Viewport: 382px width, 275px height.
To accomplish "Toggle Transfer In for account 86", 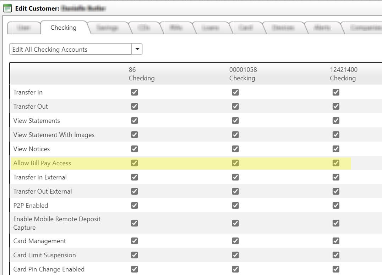I will click(x=135, y=92).
